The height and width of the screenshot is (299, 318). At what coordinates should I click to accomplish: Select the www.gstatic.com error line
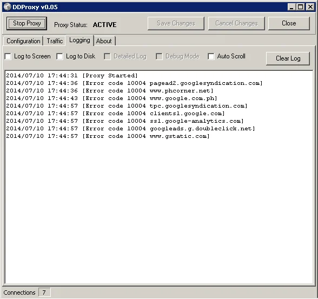[108, 136]
